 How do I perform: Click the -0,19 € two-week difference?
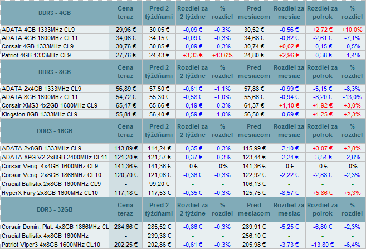point(193,105)
